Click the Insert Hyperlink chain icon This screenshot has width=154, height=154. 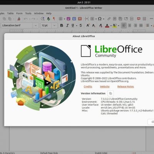(x=109, y=19)
